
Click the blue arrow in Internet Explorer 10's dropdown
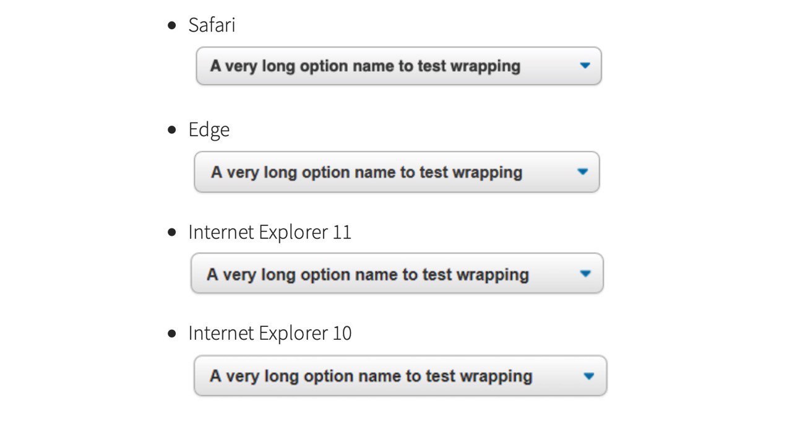tap(588, 376)
